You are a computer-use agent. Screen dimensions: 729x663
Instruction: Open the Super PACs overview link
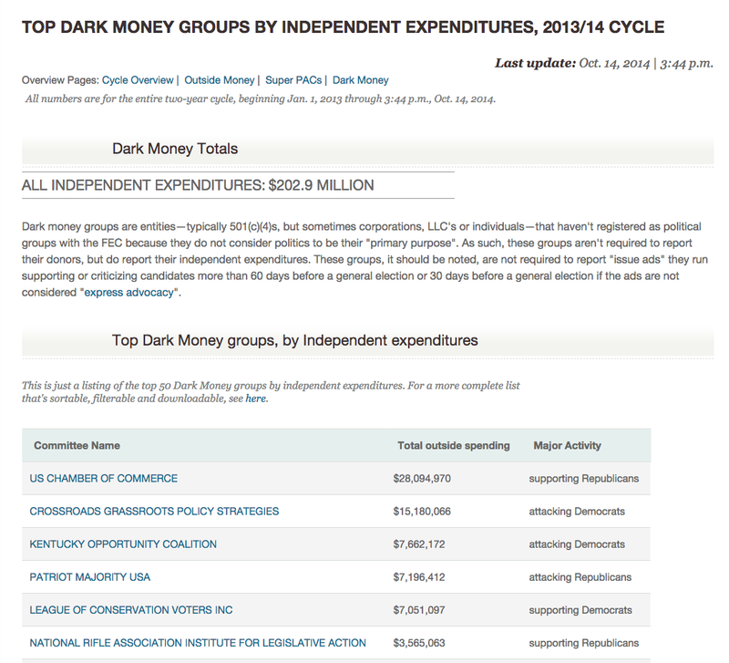tap(293, 80)
